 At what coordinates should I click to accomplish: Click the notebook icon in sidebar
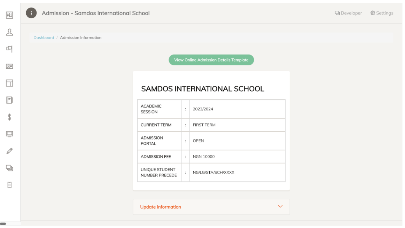(x=9, y=100)
